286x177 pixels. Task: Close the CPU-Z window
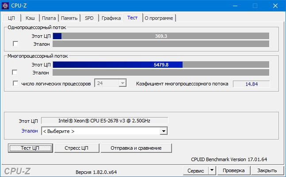coord(275,6)
